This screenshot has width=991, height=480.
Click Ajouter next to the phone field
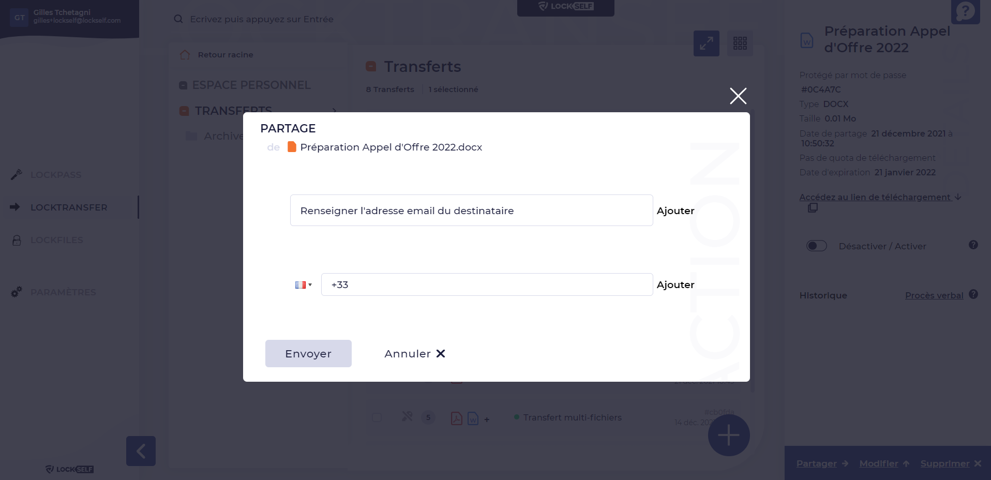(675, 285)
